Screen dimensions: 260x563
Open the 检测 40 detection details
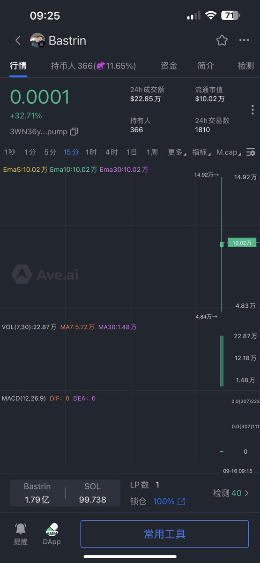click(231, 493)
